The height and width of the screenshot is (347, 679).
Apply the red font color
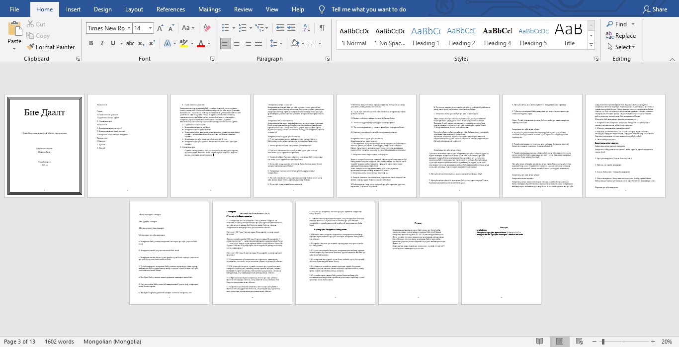200,43
